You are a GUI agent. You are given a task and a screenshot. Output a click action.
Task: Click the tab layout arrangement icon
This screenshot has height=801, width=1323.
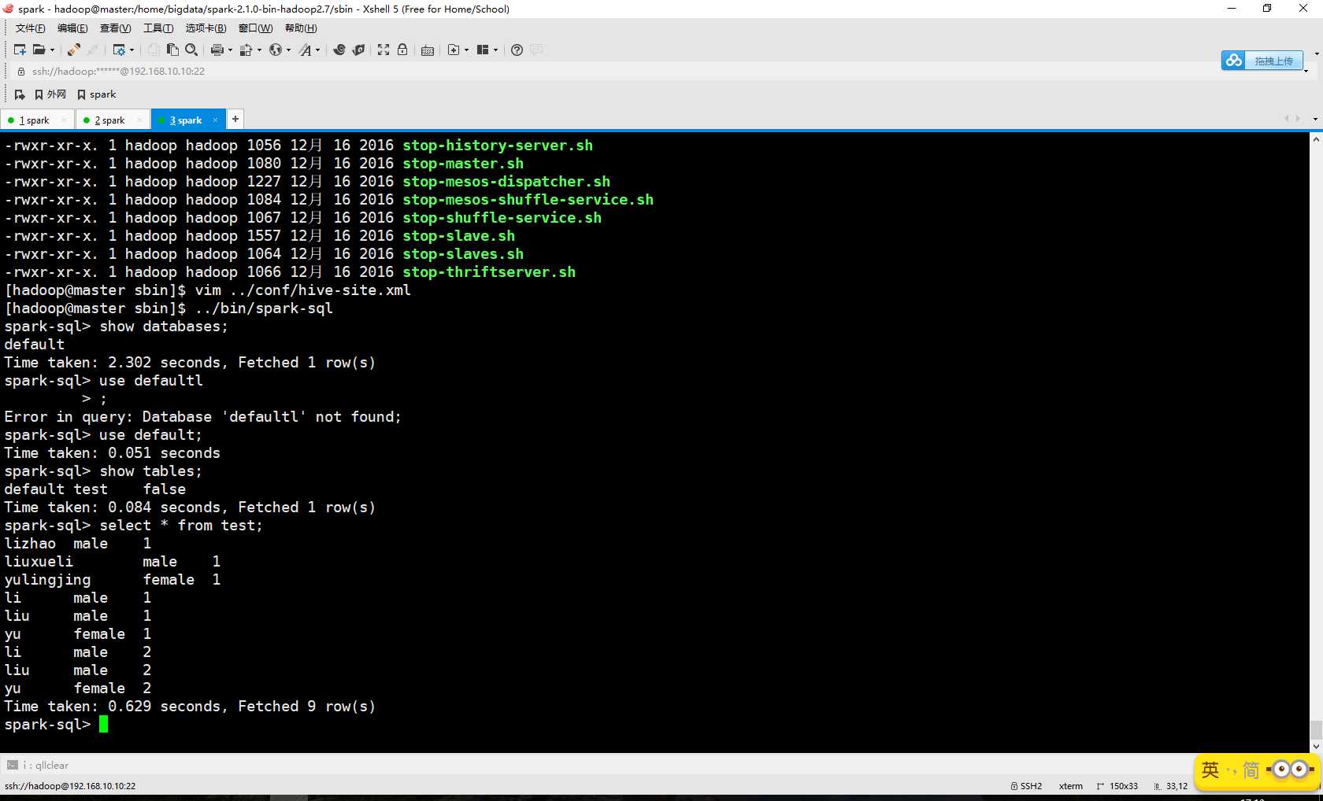[483, 50]
